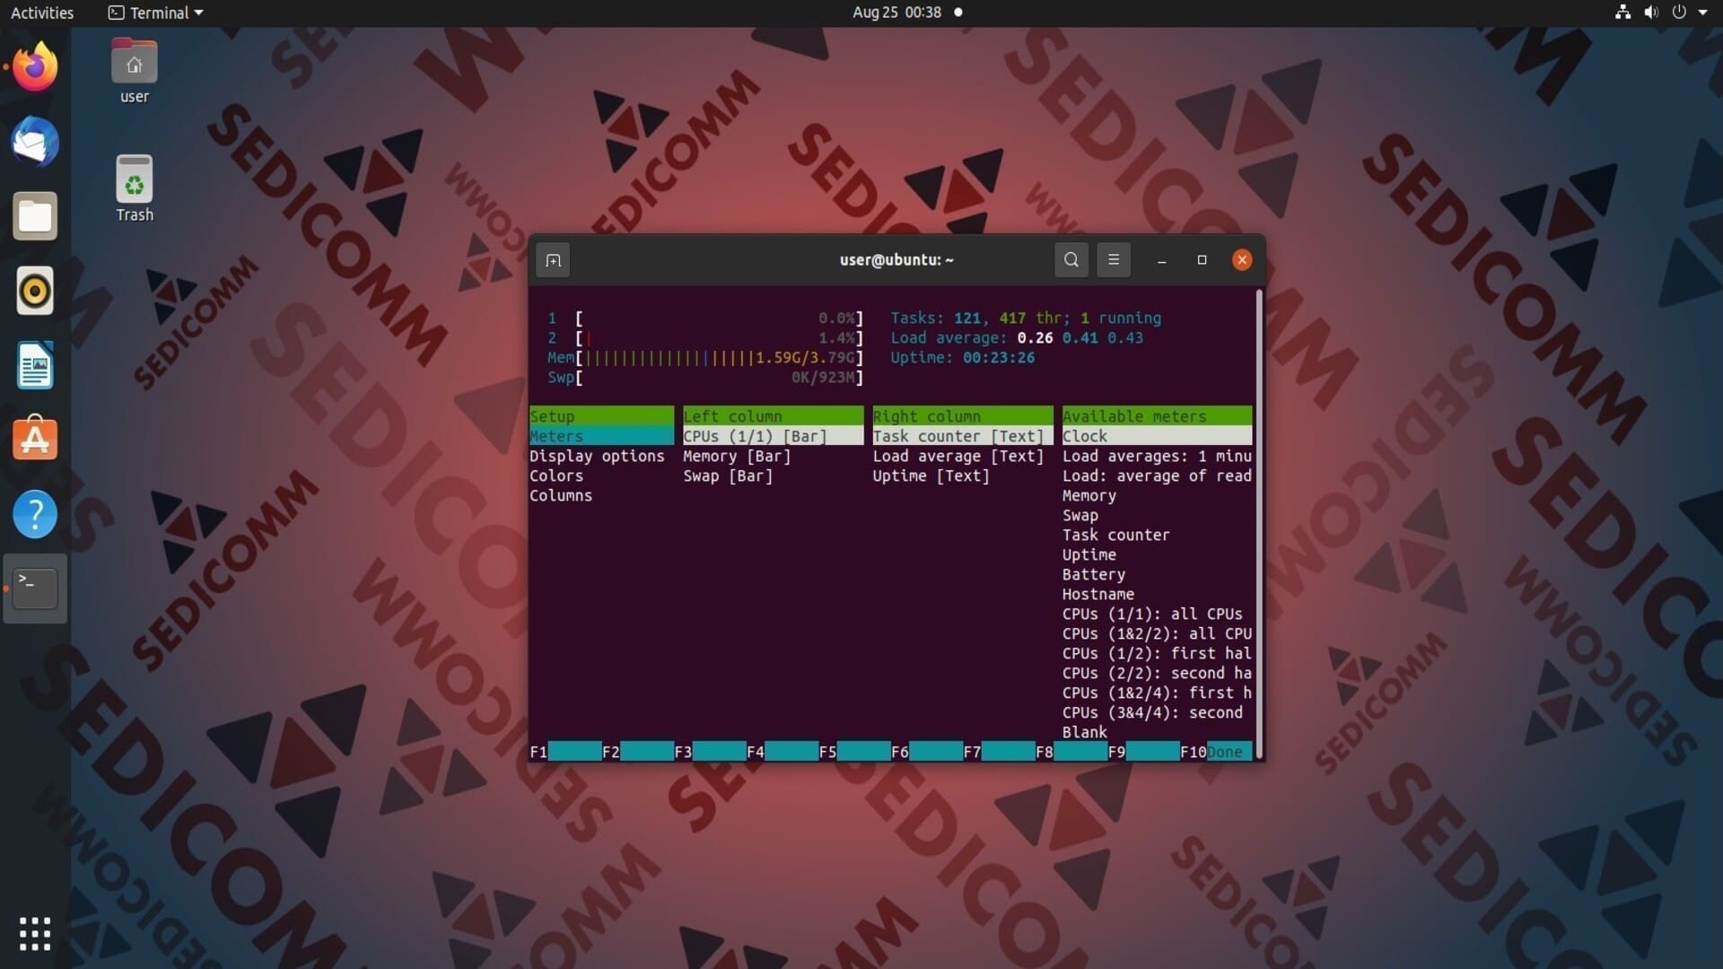This screenshot has width=1723, height=969.
Task: Click the new tab icon in terminal
Action: [x=553, y=260]
